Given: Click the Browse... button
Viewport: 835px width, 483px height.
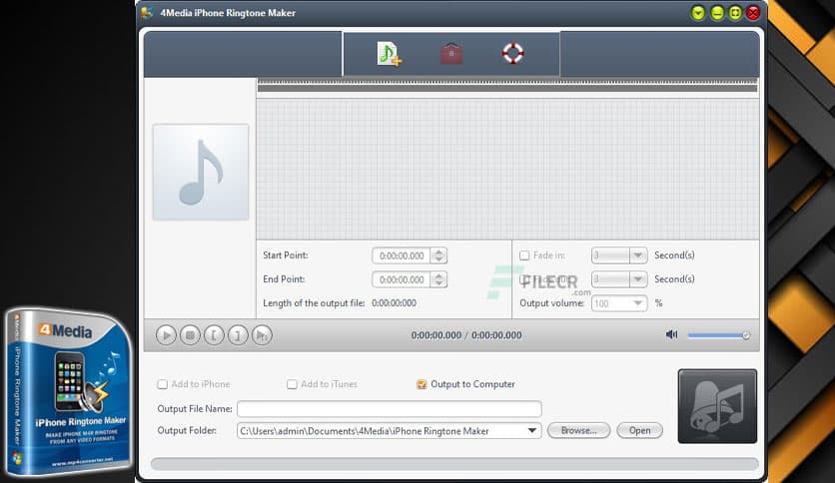Looking at the screenshot, I should (579, 430).
